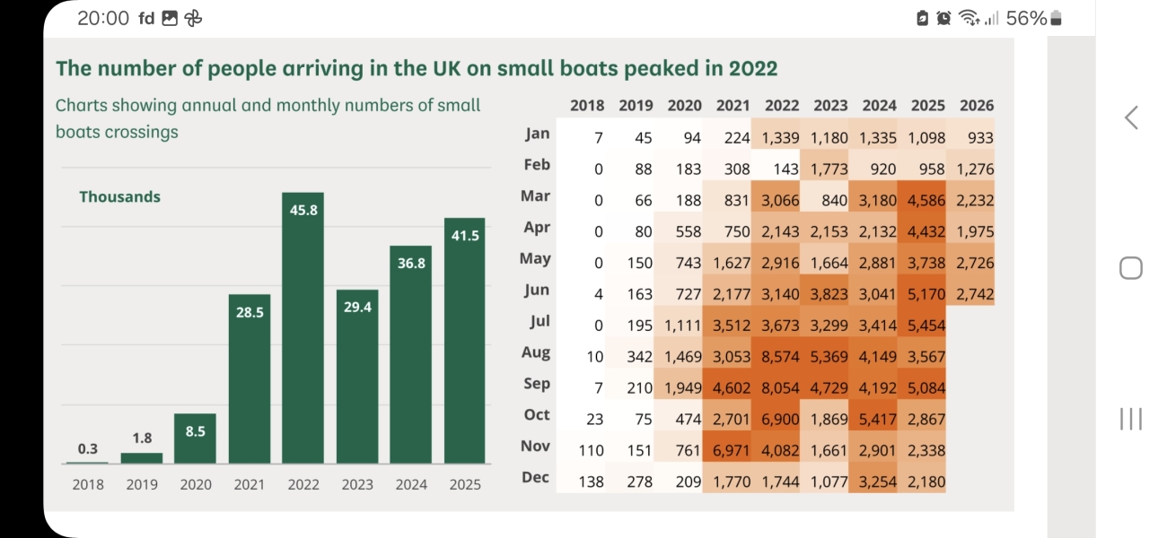
Task: Select the 2022 bar showing 45.8
Action: click(303, 327)
